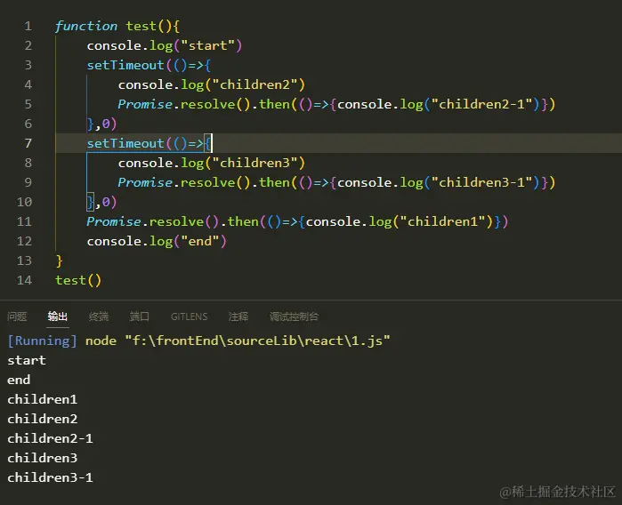This screenshot has height=505, width=622.
Task: Click the [Running] label in the output
Action: pos(42,341)
